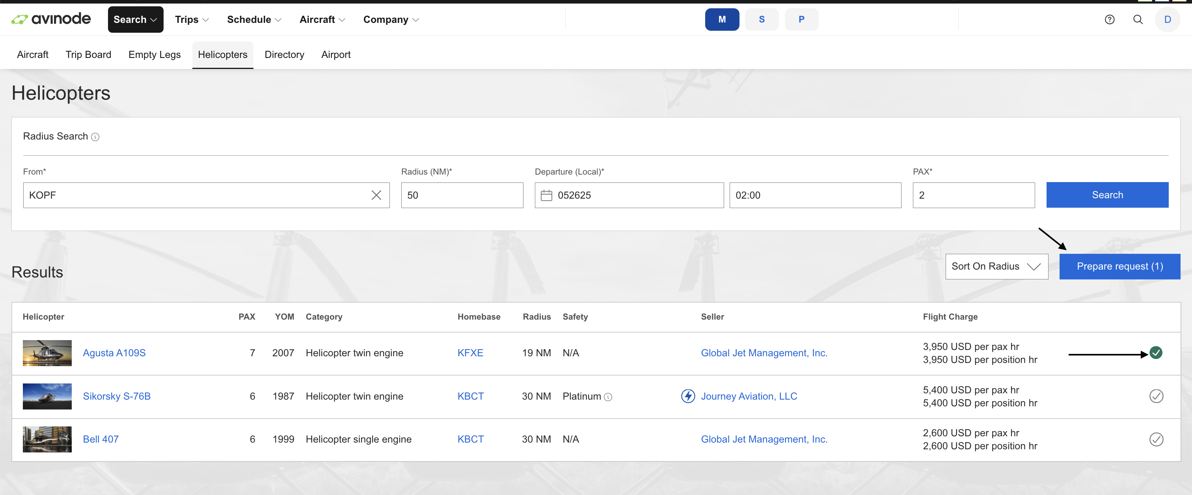The image size is (1192, 495).
Task: Click the '19 NM' radius value
Action: click(x=536, y=353)
